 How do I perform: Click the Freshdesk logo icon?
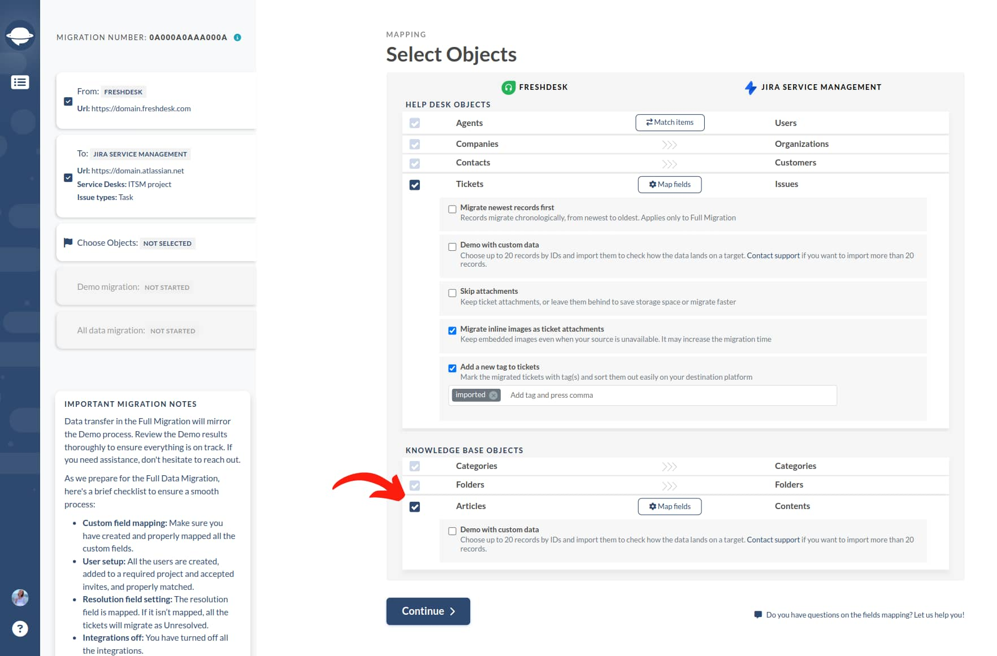coord(508,88)
